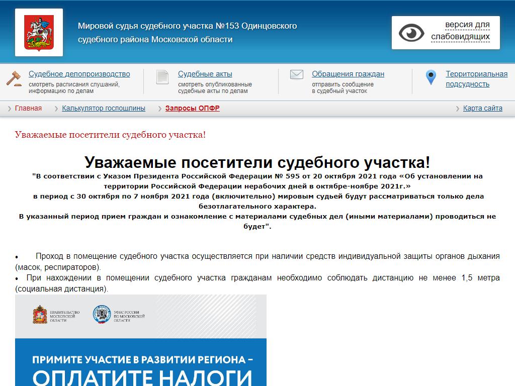Click the Оплатите налоги banner image
The width and height of the screenshot is (515, 386).
coord(141,362)
